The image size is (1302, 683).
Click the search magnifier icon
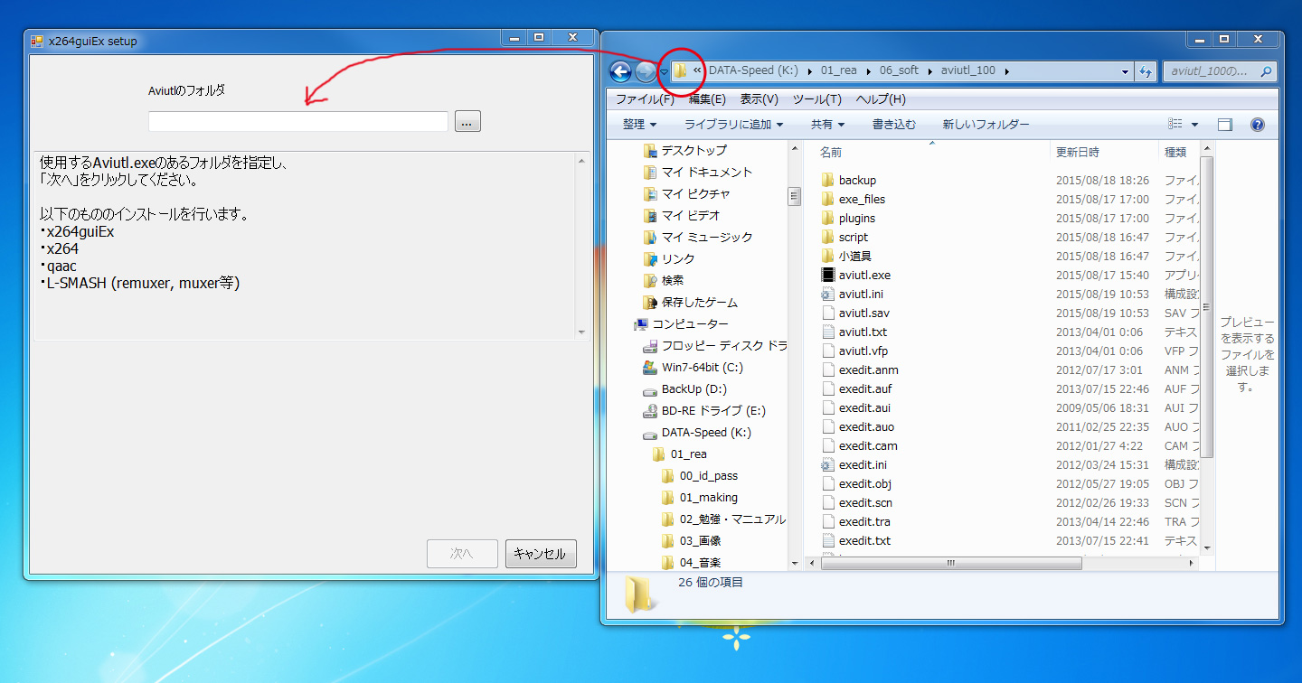(x=1268, y=71)
